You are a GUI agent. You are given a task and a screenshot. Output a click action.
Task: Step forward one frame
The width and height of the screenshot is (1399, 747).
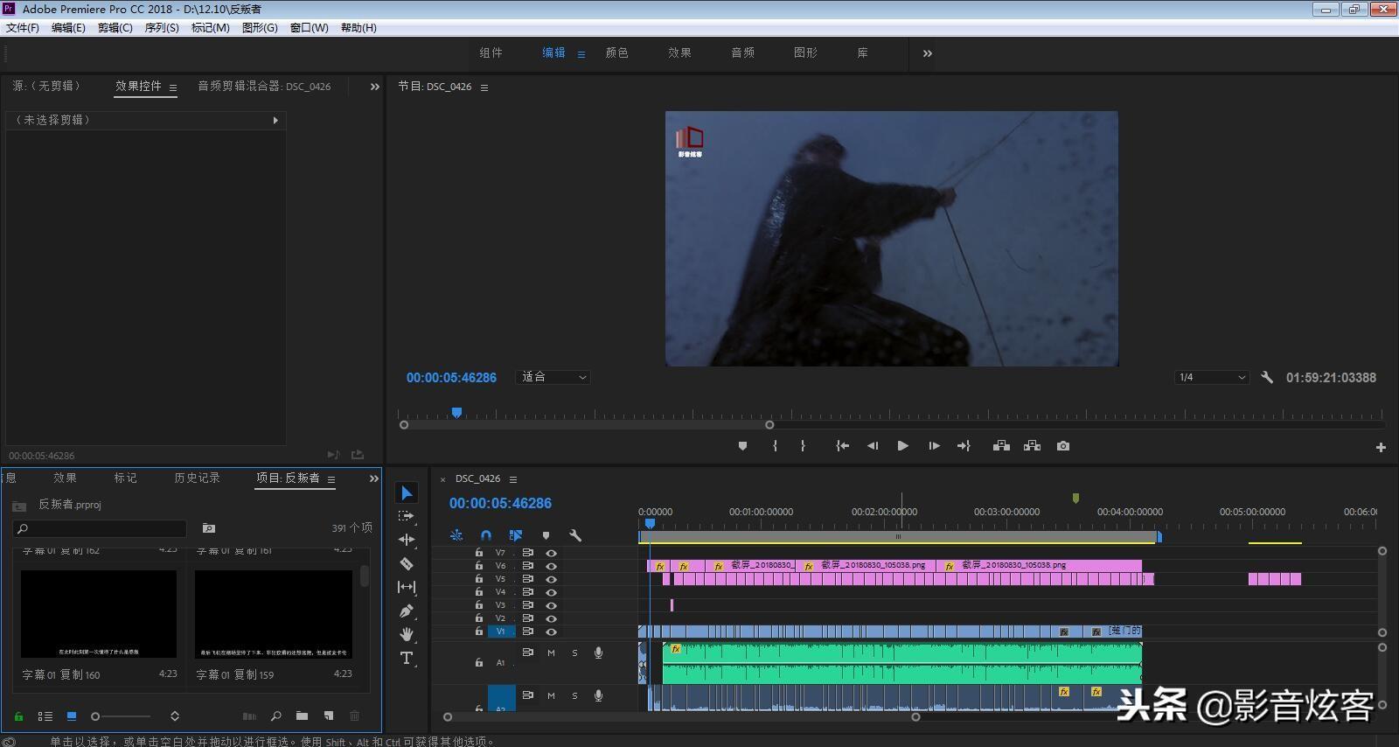pyautogui.click(x=934, y=446)
